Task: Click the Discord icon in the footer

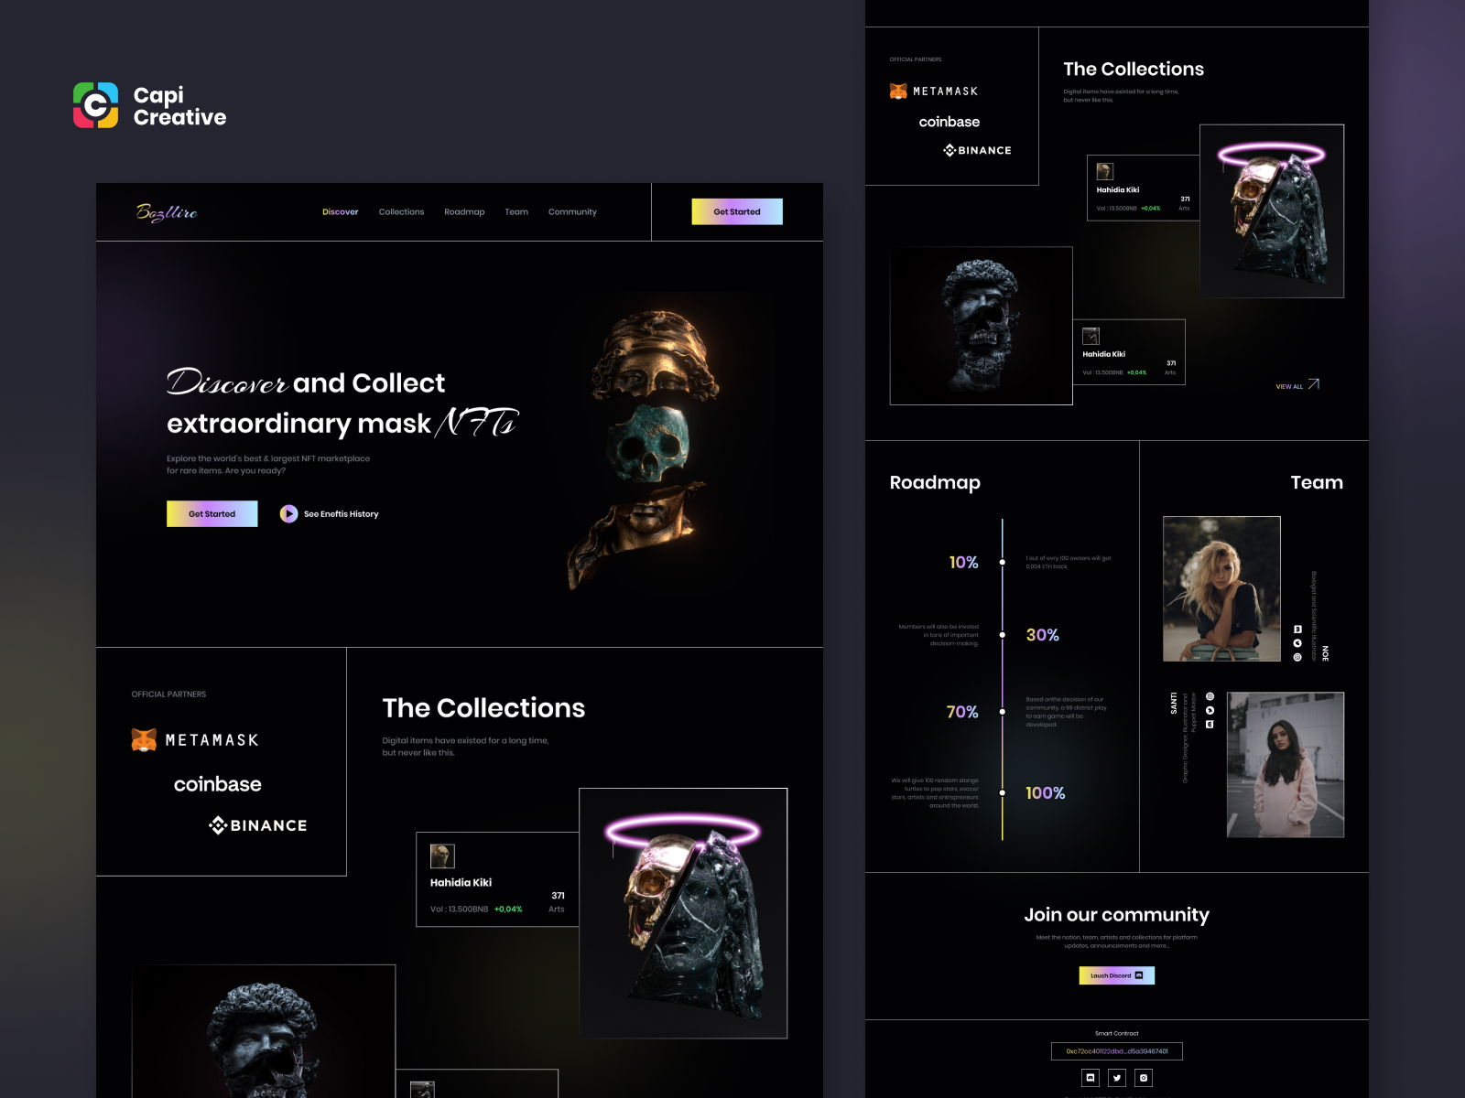Action: pos(1091,1078)
